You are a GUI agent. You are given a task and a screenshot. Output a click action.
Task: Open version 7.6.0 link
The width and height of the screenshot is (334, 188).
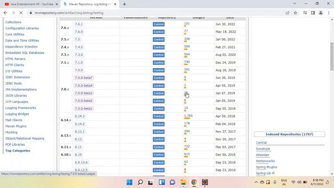(x=79, y=32)
